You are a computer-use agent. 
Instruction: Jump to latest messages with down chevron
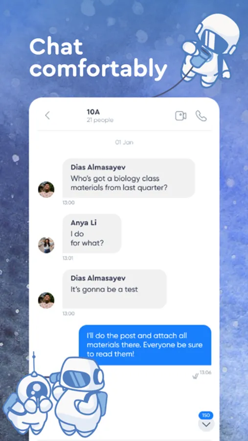pyautogui.click(x=206, y=425)
